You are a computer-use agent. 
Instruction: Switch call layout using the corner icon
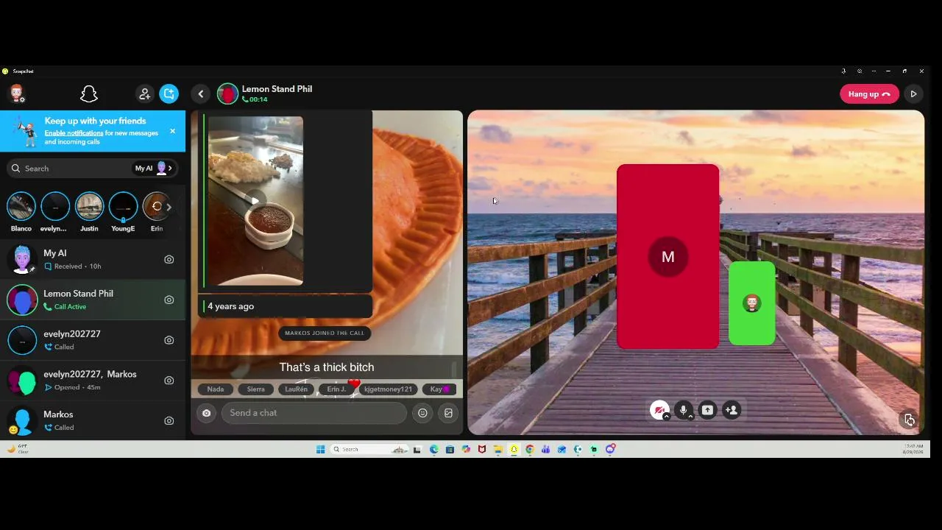pyautogui.click(x=910, y=420)
